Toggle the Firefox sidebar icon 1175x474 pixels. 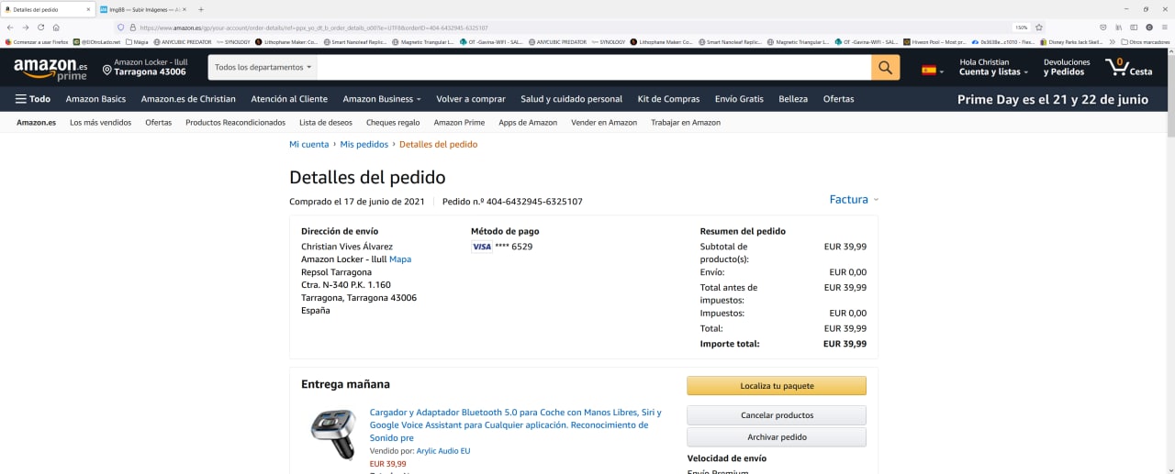1135,28
